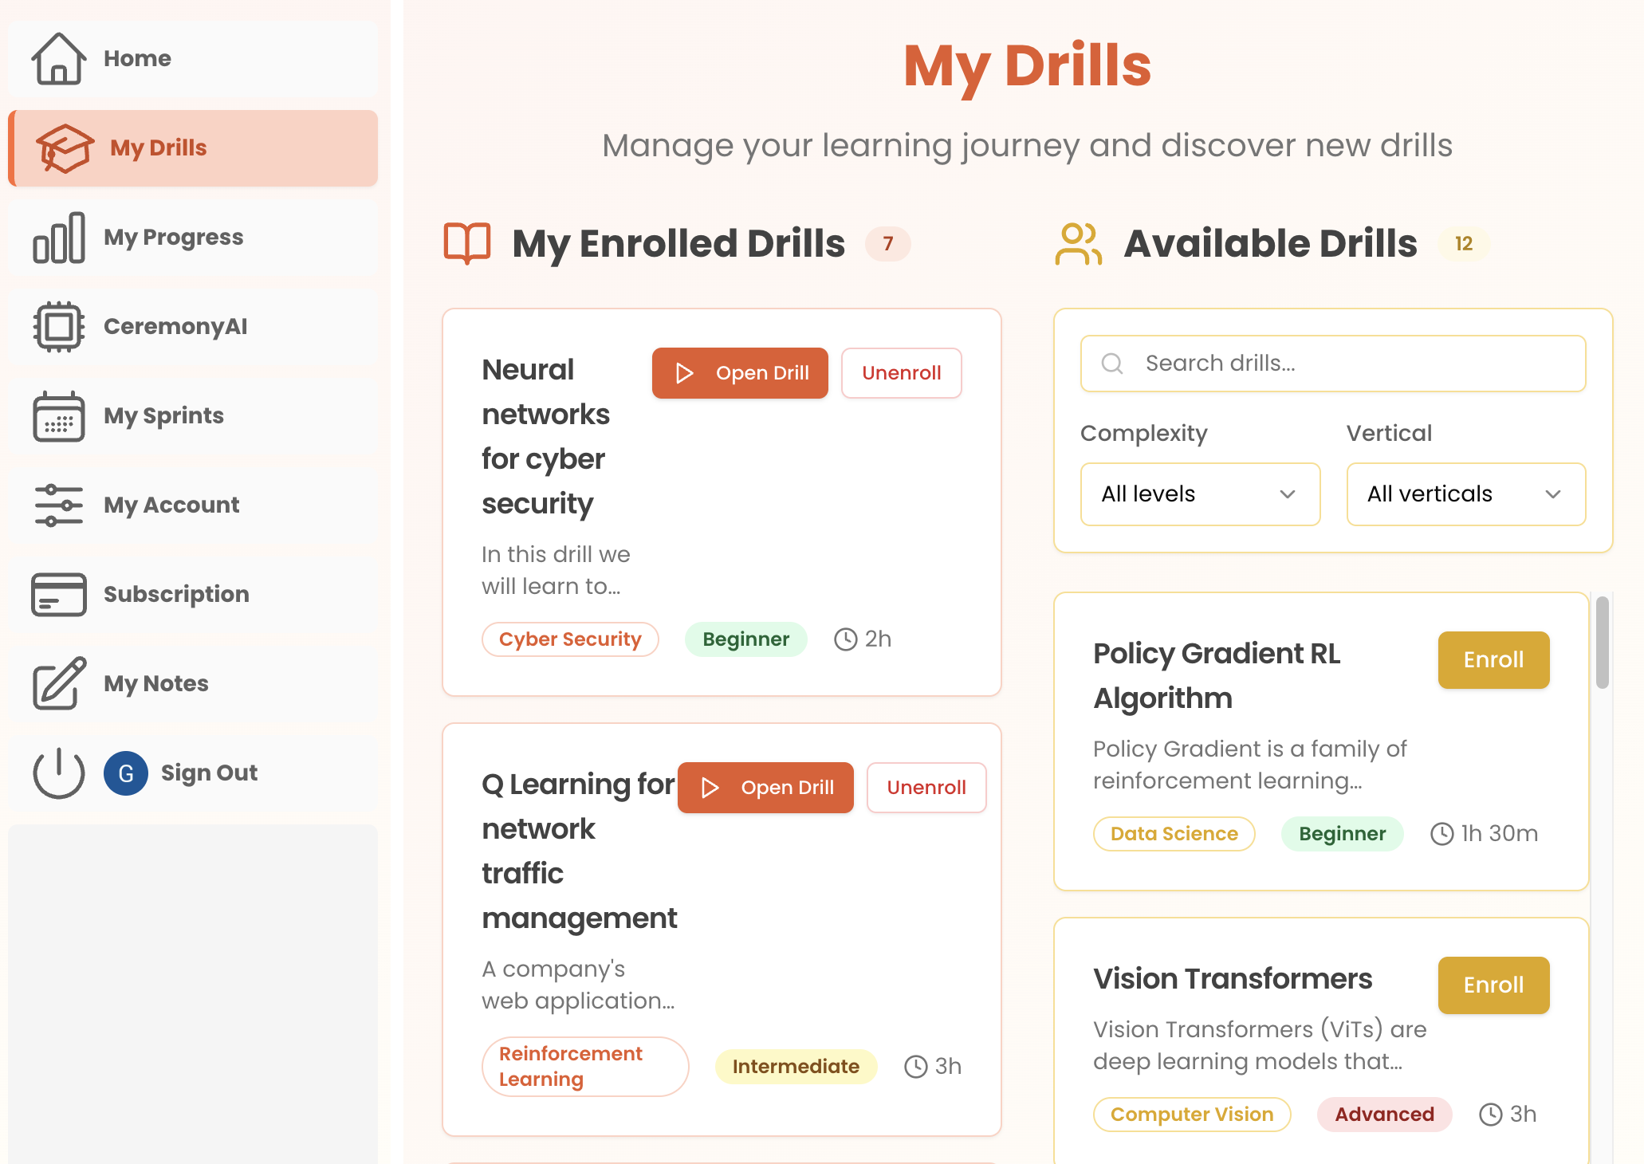
Task: Click the Home house icon
Action: click(58, 59)
